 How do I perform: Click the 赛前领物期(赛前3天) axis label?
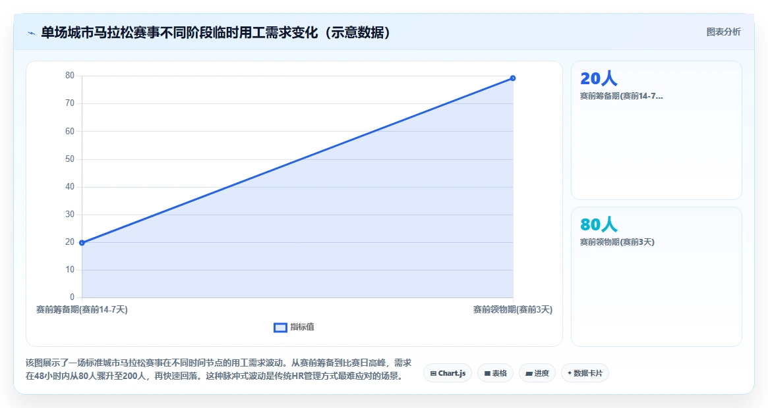click(x=513, y=310)
